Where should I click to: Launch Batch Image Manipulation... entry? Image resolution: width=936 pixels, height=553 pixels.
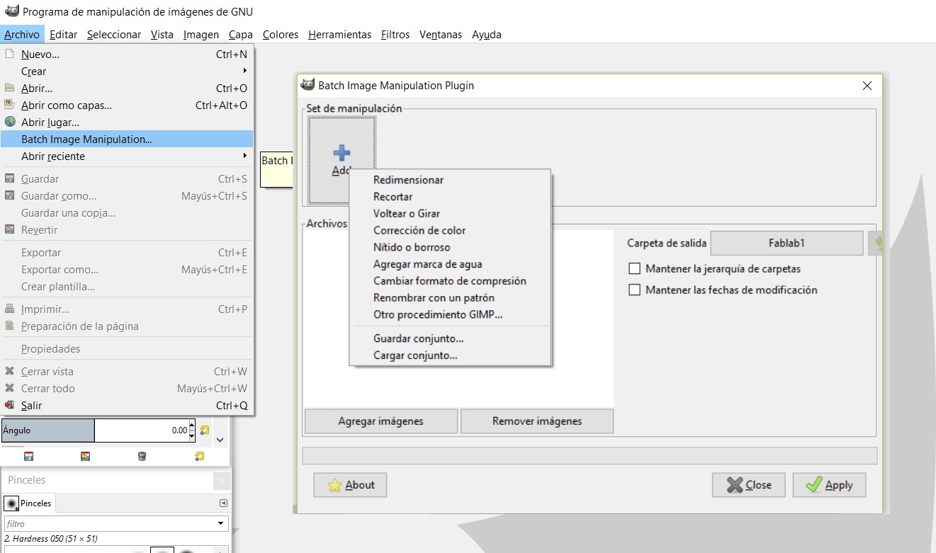coord(127,139)
